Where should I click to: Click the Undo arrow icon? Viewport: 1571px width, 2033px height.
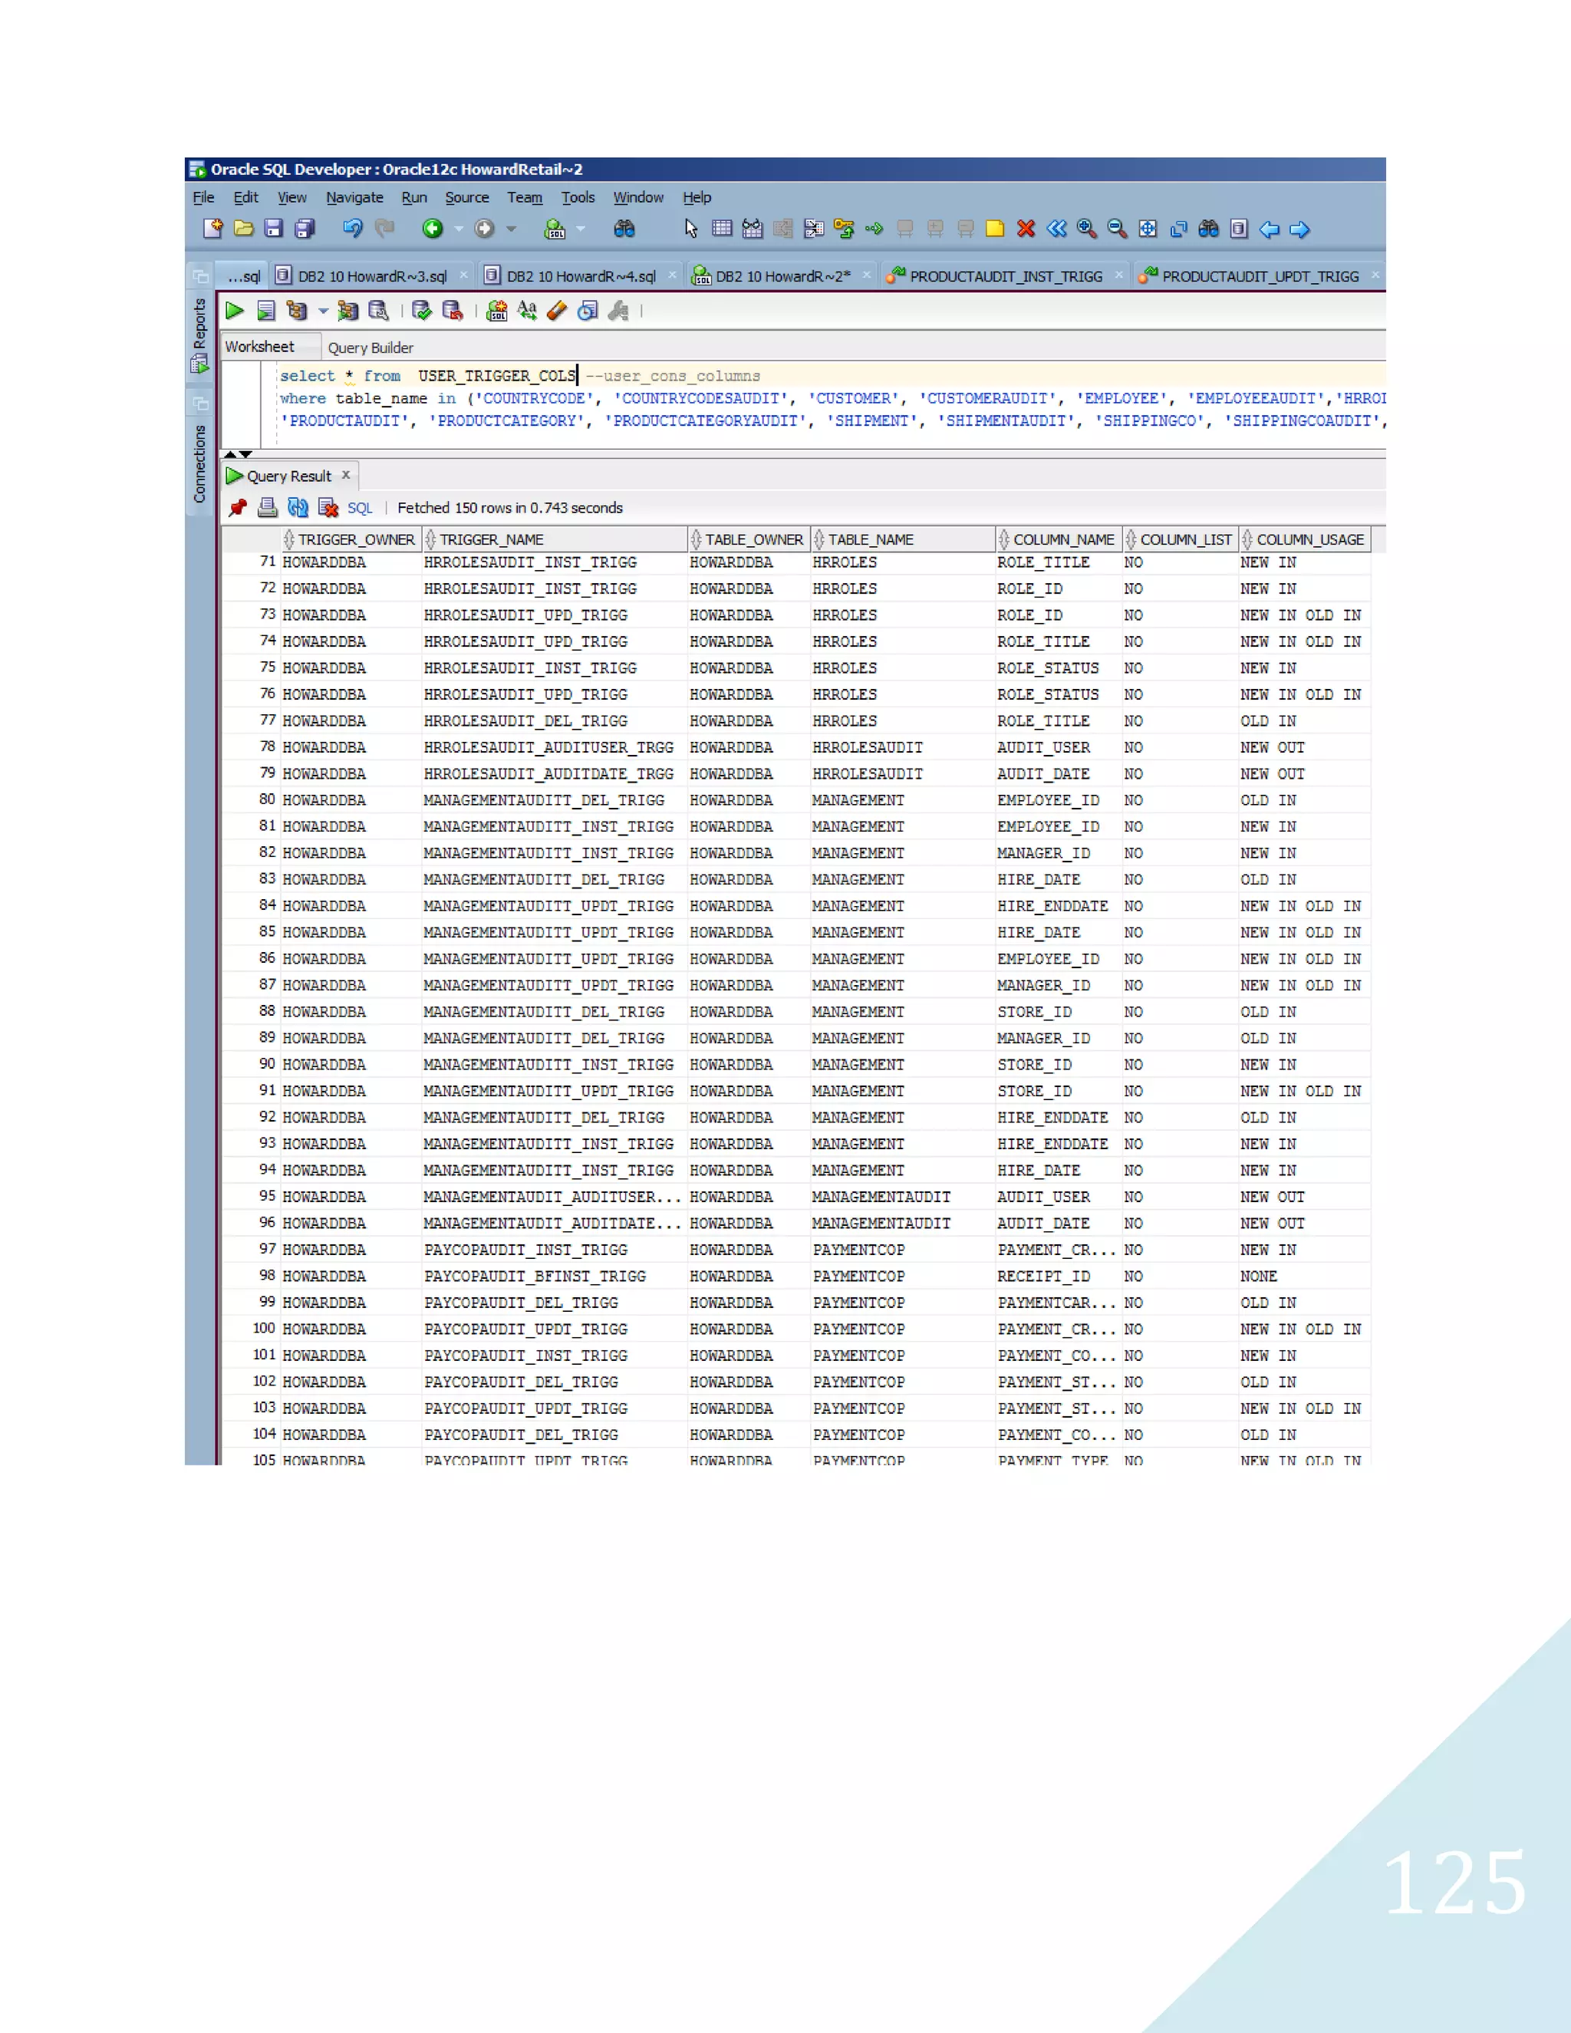click(353, 229)
